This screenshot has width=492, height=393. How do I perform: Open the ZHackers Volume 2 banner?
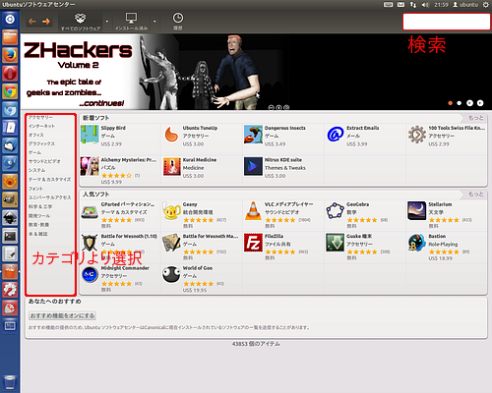point(256,72)
